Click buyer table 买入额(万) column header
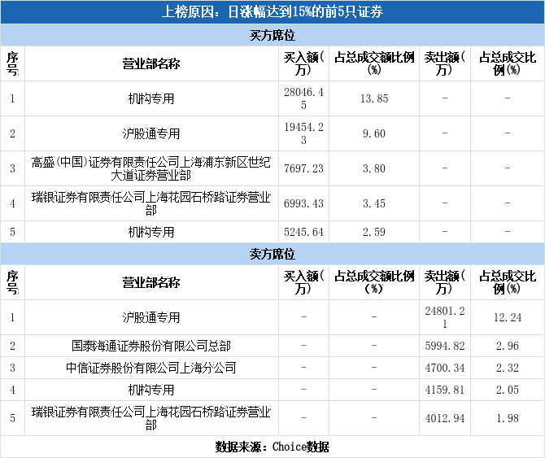 303,64
